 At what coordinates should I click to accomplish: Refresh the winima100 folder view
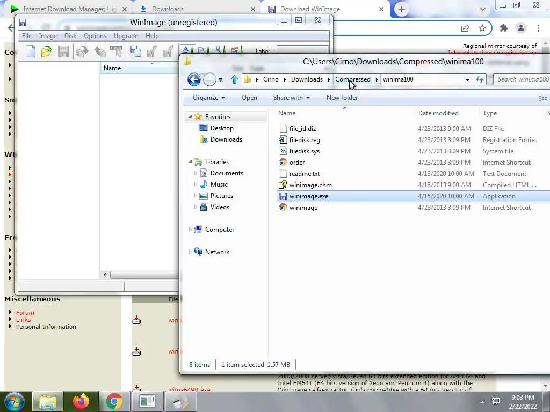[480, 79]
